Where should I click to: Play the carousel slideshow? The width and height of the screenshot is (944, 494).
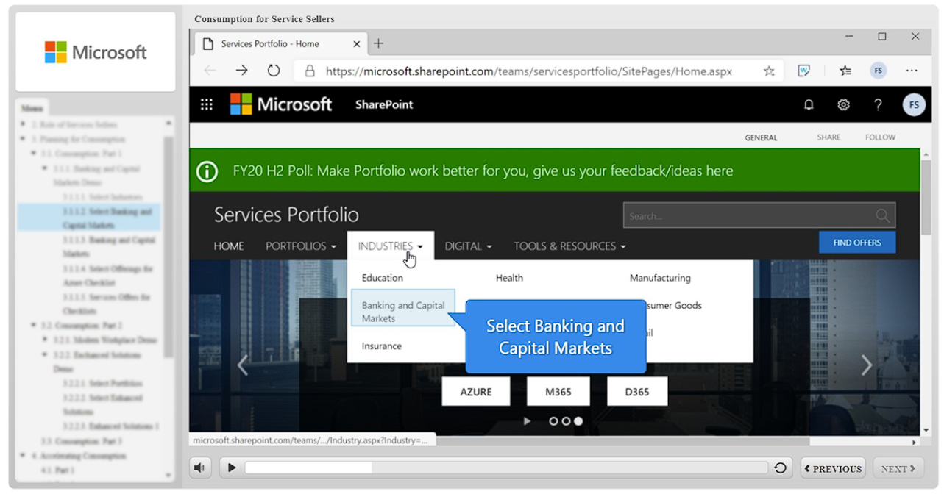[527, 421]
